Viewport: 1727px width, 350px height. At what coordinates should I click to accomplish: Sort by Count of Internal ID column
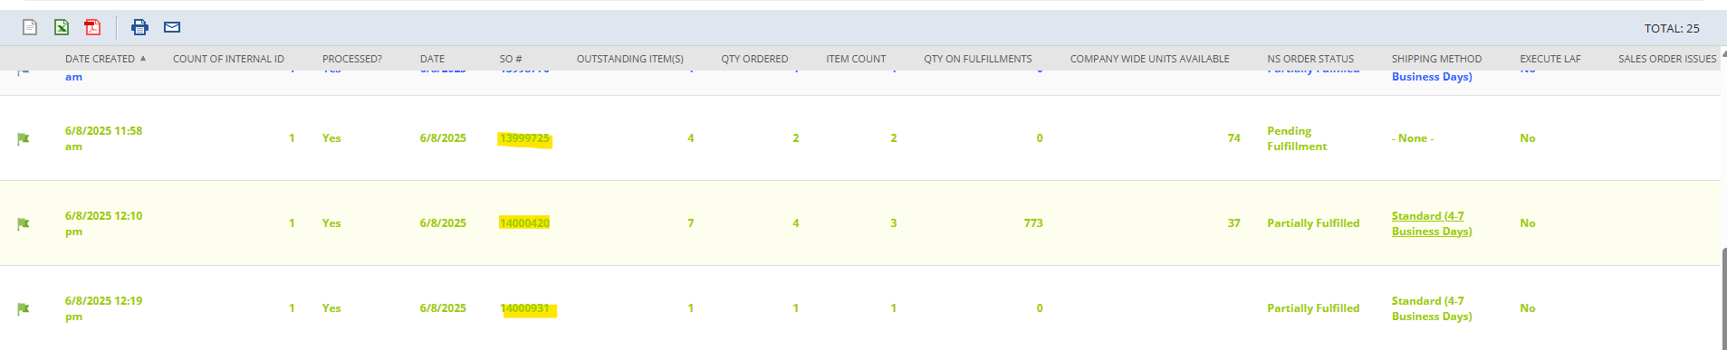(x=228, y=59)
